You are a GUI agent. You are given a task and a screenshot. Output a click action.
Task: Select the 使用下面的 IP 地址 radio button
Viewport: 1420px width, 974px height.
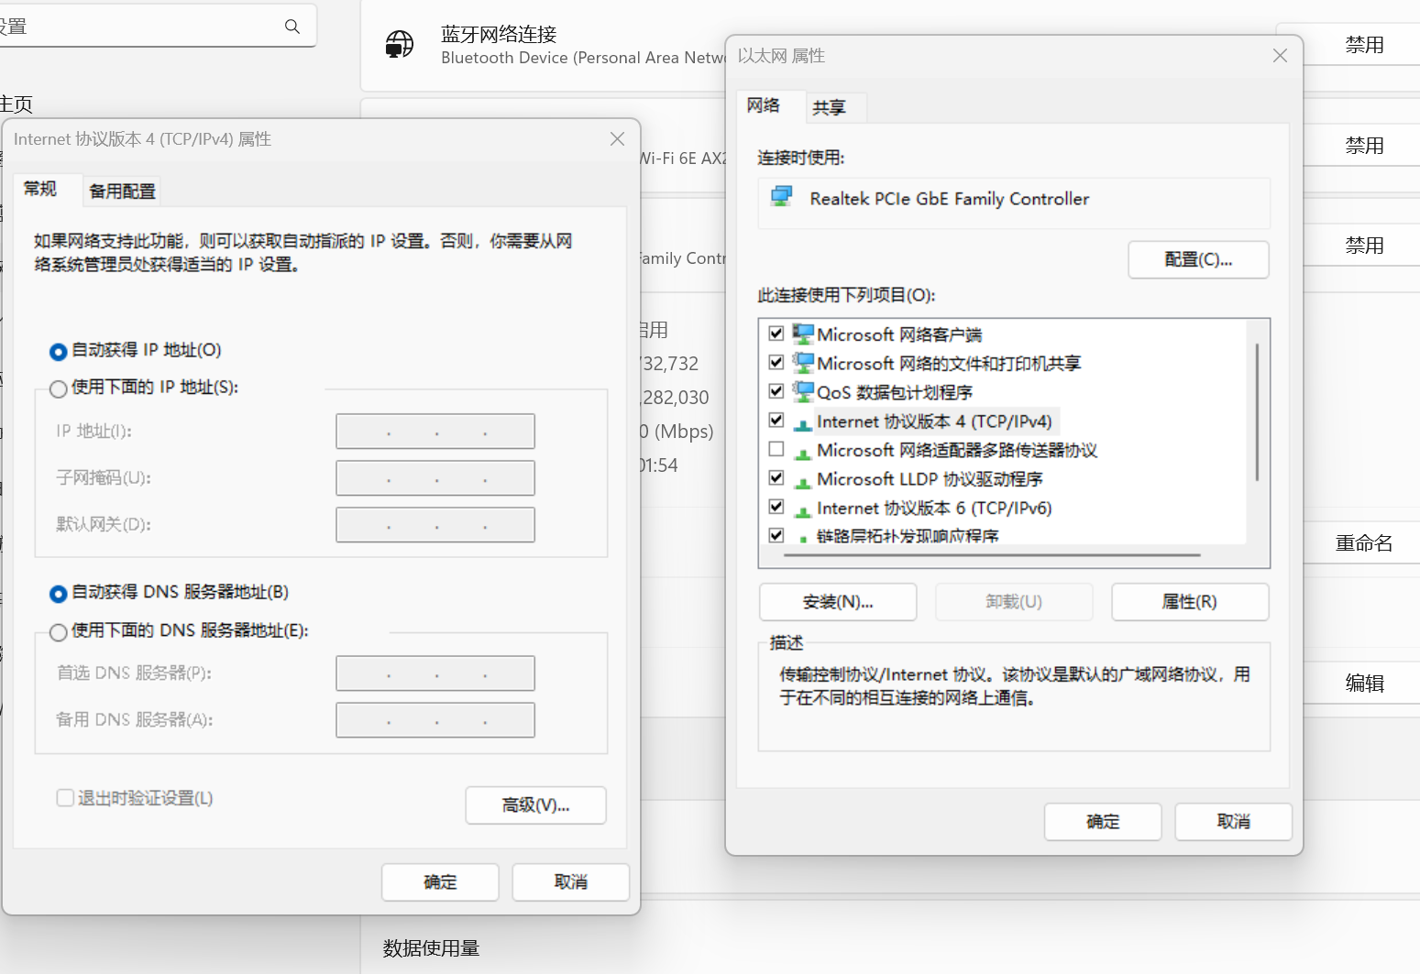(x=58, y=389)
